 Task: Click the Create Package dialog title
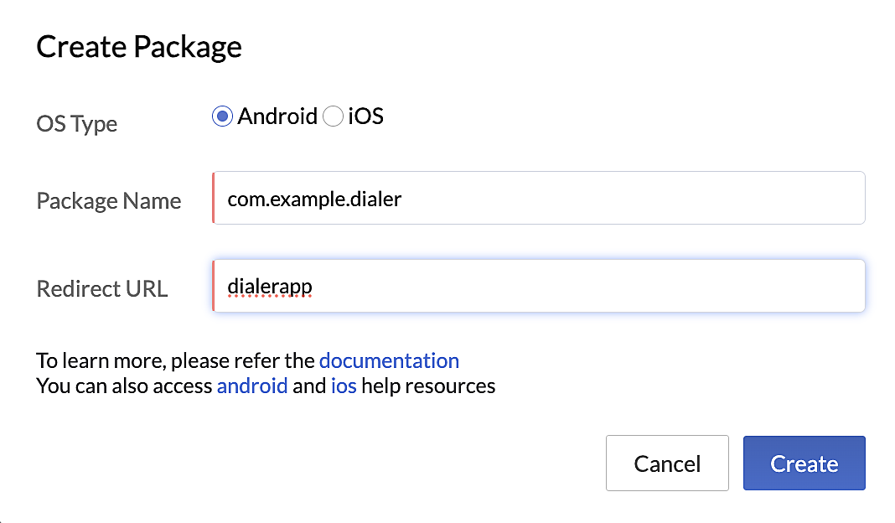(x=139, y=47)
